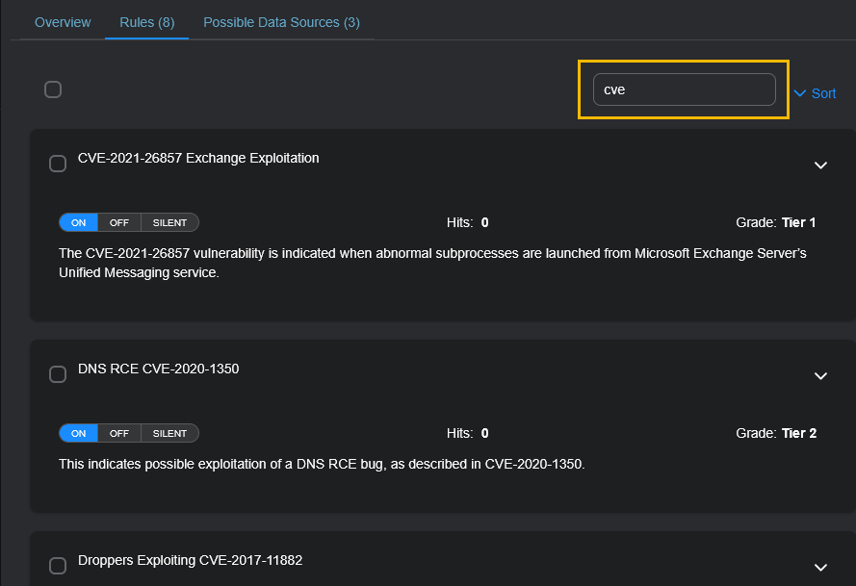
Task: Switch to the Overview tab
Action: [63, 22]
